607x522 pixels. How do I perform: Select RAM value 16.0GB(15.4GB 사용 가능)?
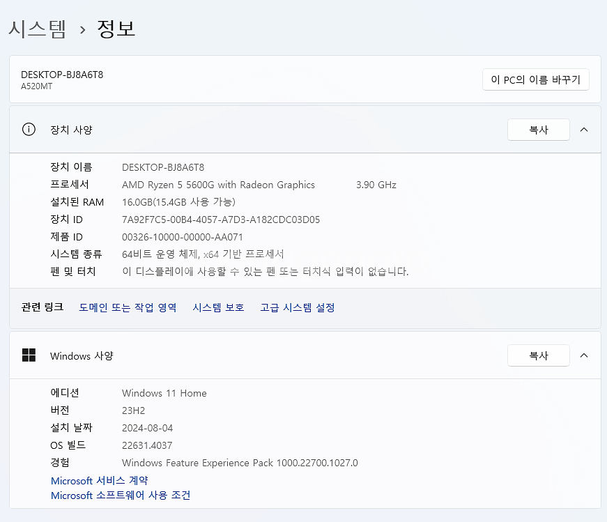(x=179, y=202)
